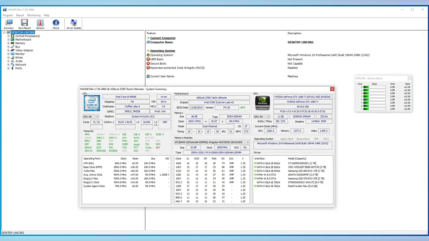Click the Core 7 clock bar
Screen dimensions: 429x241
pos(374,109)
